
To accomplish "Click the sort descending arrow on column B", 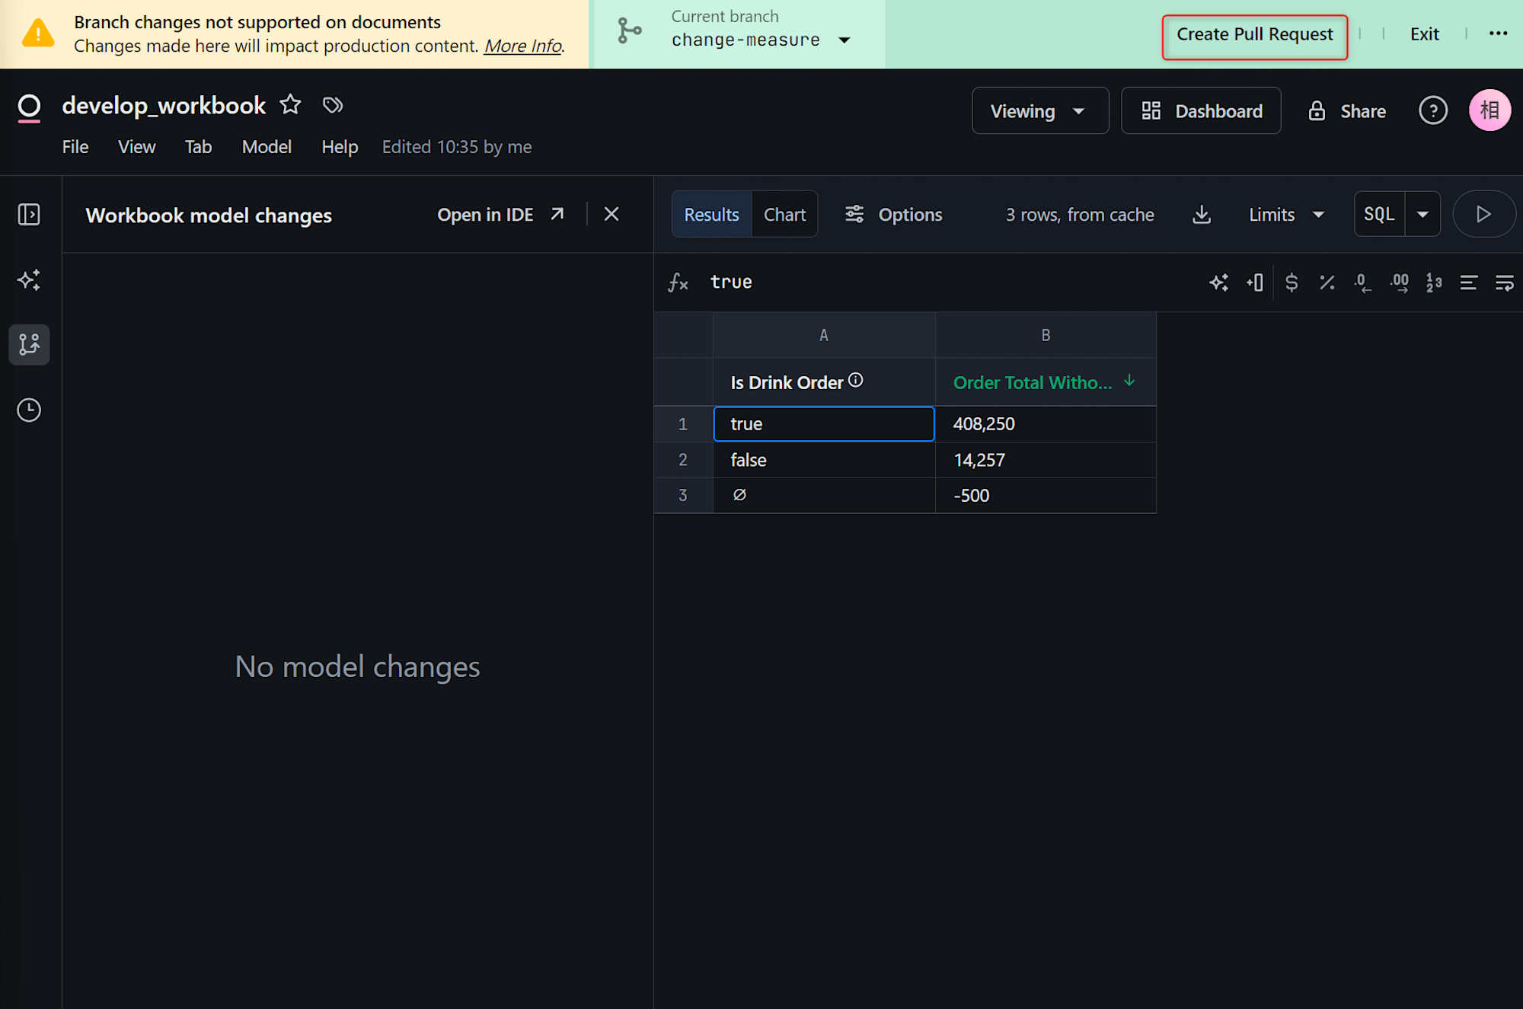I will point(1129,381).
